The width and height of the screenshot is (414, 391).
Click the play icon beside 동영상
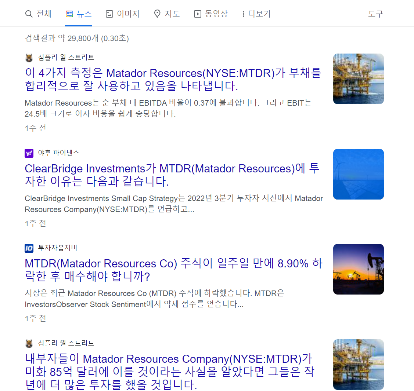coord(198,14)
